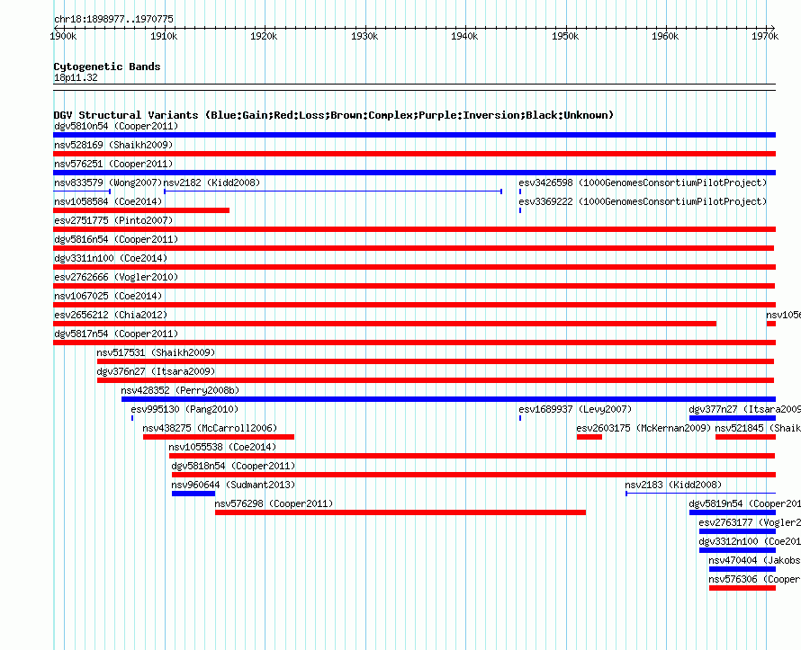Click the short red bar under nsv1058584

click(141, 210)
